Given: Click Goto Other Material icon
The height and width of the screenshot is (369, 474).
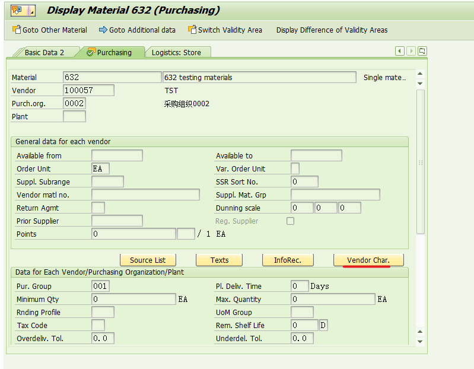Looking at the screenshot, I should (x=17, y=30).
